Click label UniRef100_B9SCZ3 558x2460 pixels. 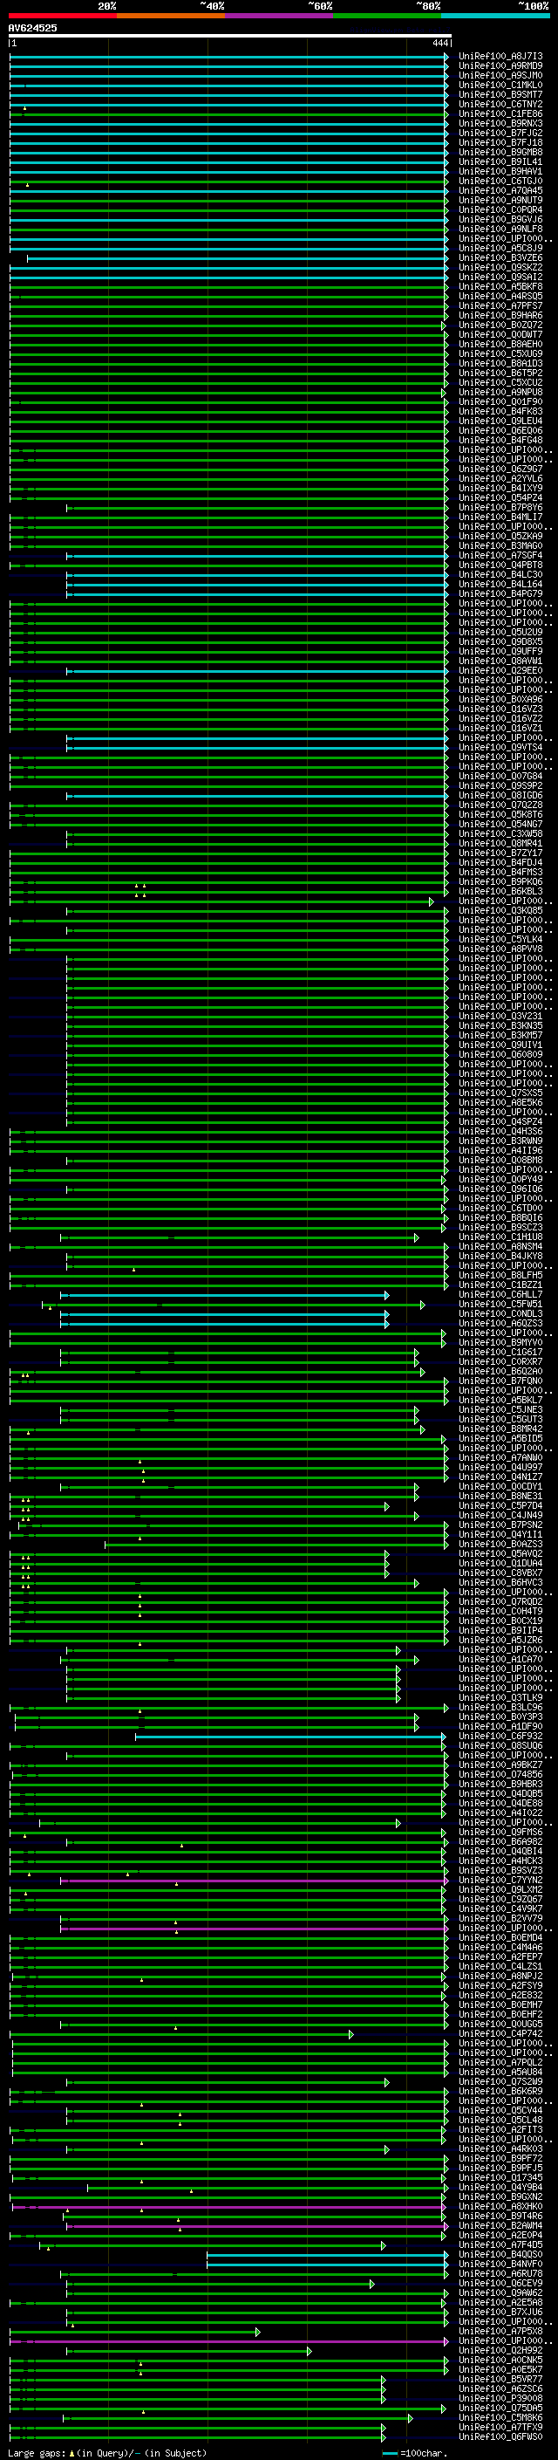click(x=500, y=1227)
